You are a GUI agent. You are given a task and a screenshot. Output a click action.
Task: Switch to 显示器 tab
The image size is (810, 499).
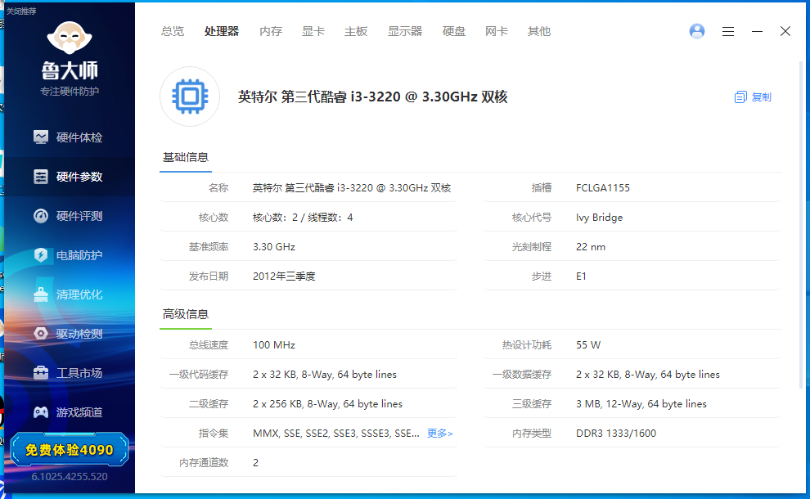pyautogui.click(x=405, y=32)
